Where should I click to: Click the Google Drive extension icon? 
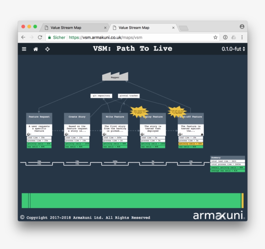click(x=234, y=37)
